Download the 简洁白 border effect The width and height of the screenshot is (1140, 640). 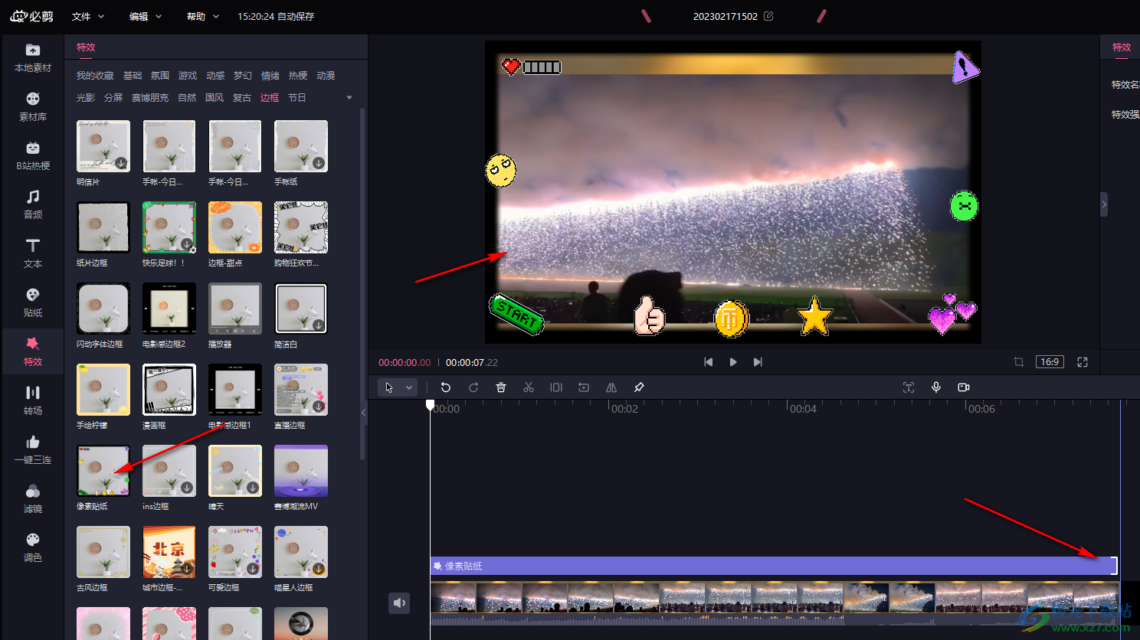click(x=319, y=325)
